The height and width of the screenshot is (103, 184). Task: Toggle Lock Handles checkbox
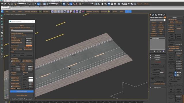click(152, 69)
